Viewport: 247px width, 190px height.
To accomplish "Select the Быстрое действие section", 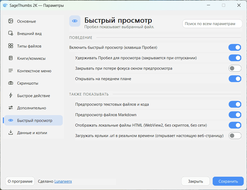I will (x=33, y=96).
